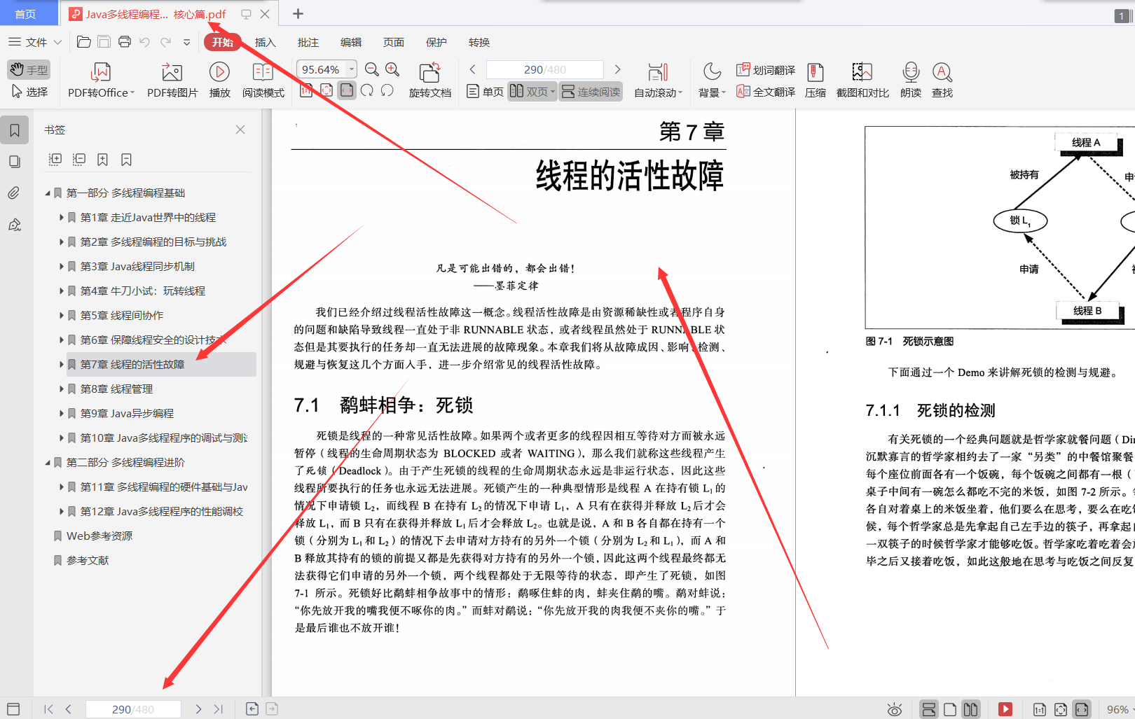Toggle continuous reading (连续阅读)
Screen dimensions: 1135x719
click(591, 92)
